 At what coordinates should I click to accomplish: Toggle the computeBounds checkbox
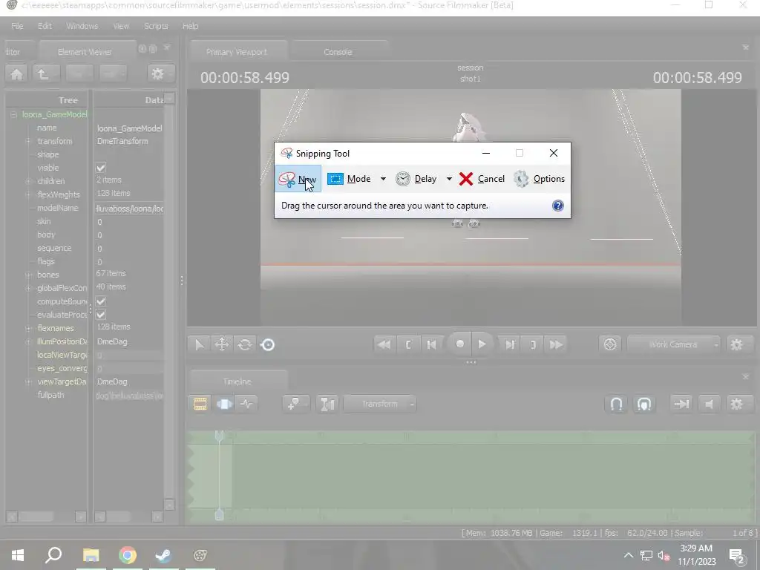point(101,301)
